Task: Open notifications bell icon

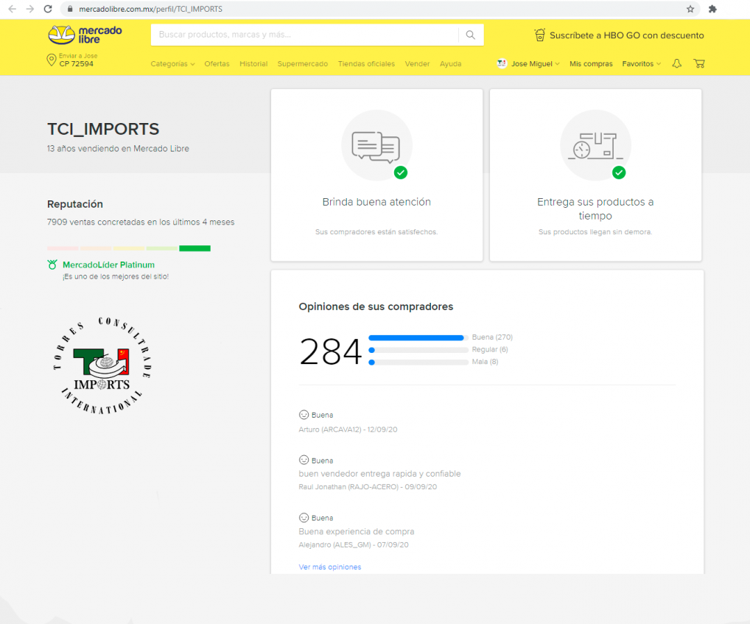Action: pyautogui.click(x=677, y=63)
